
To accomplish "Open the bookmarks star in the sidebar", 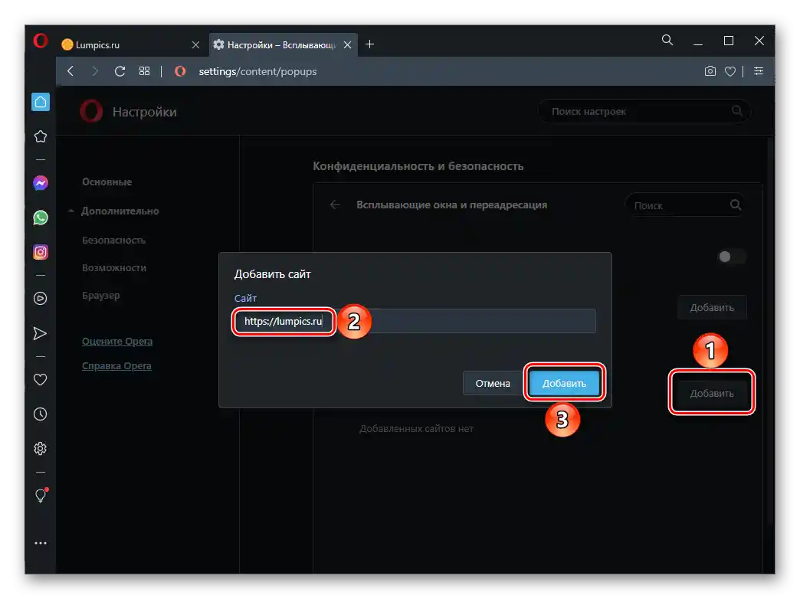I will (41, 137).
